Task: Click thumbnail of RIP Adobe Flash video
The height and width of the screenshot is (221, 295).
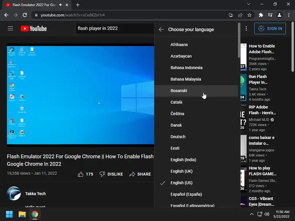Action: 243,118
